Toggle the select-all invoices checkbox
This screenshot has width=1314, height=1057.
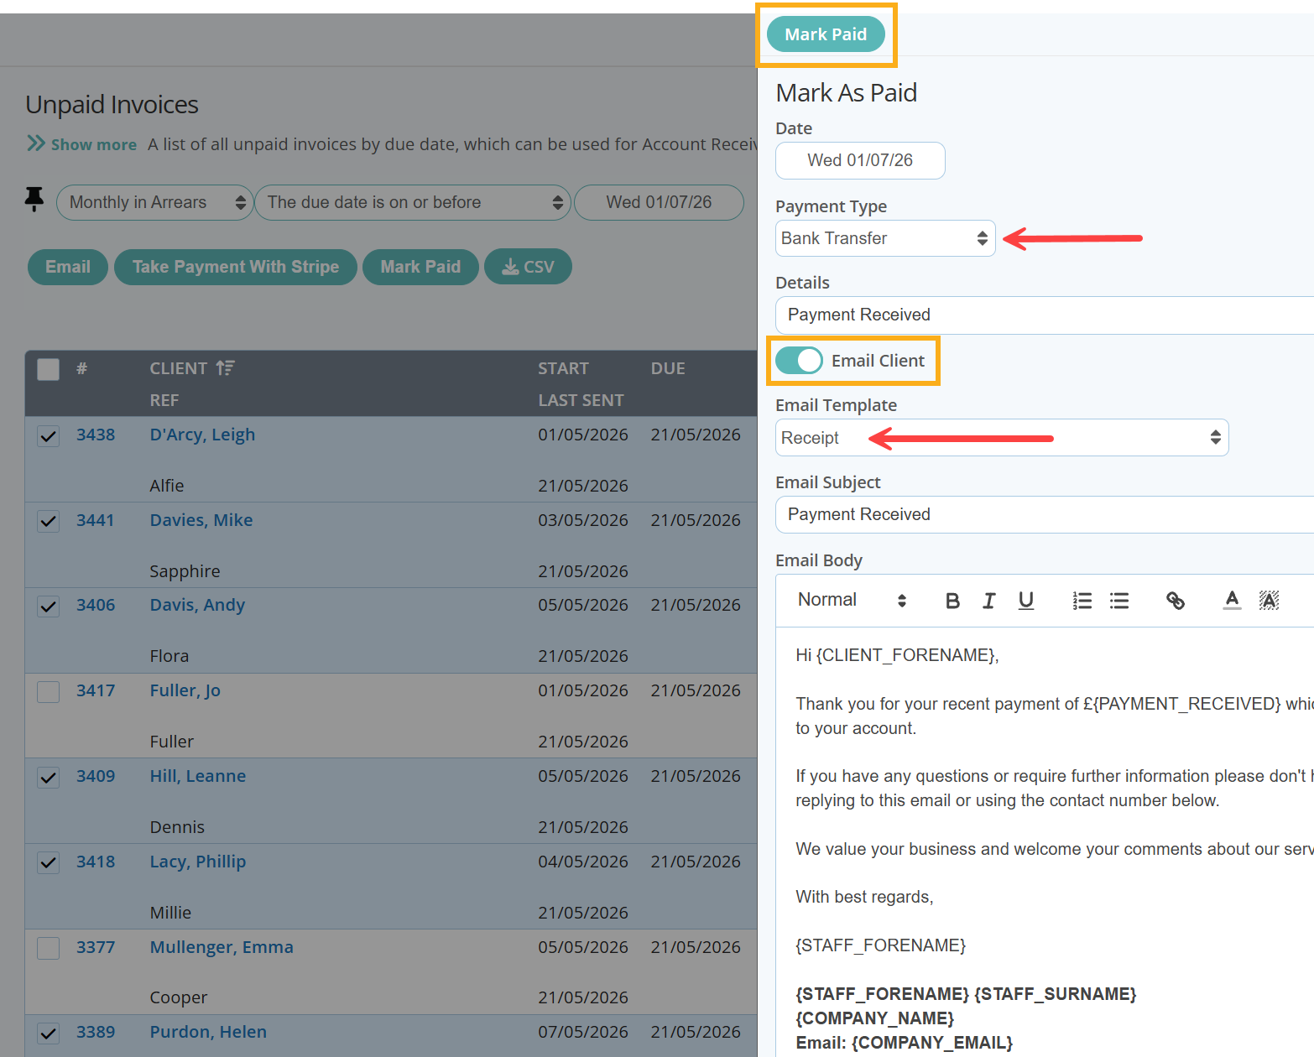49,369
